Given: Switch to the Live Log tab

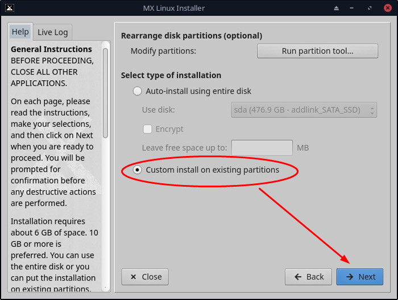Looking at the screenshot, I should [x=53, y=32].
